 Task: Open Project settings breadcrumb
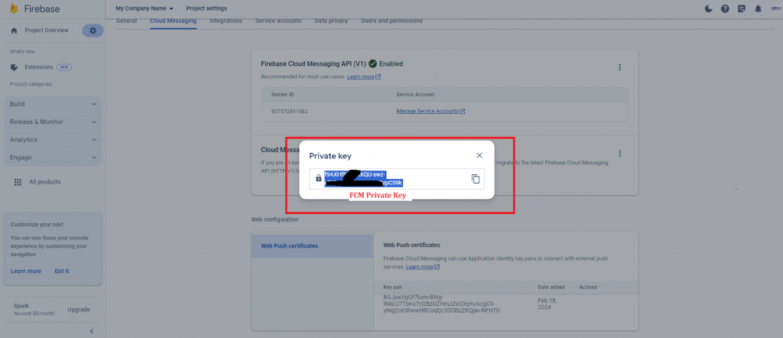[206, 8]
